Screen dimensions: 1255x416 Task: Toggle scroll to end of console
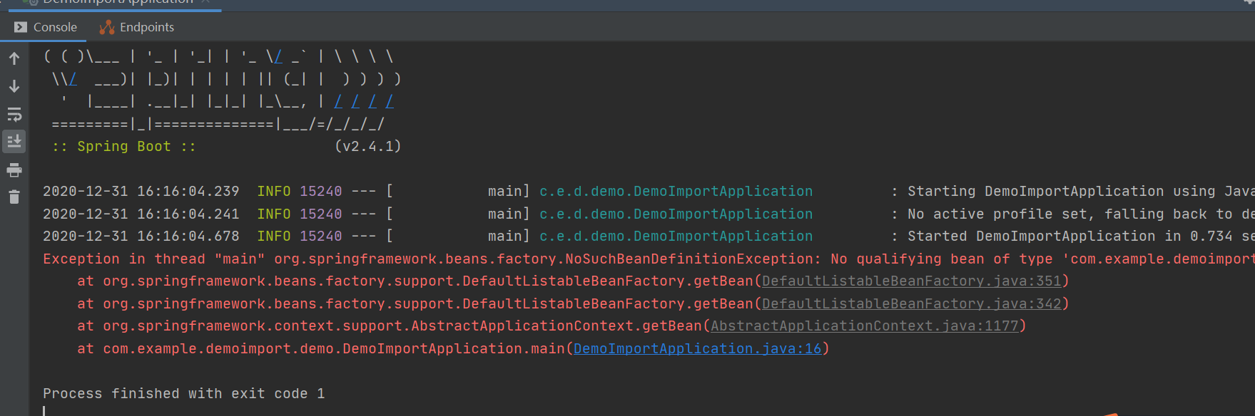pyautogui.click(x=14, y=141)
